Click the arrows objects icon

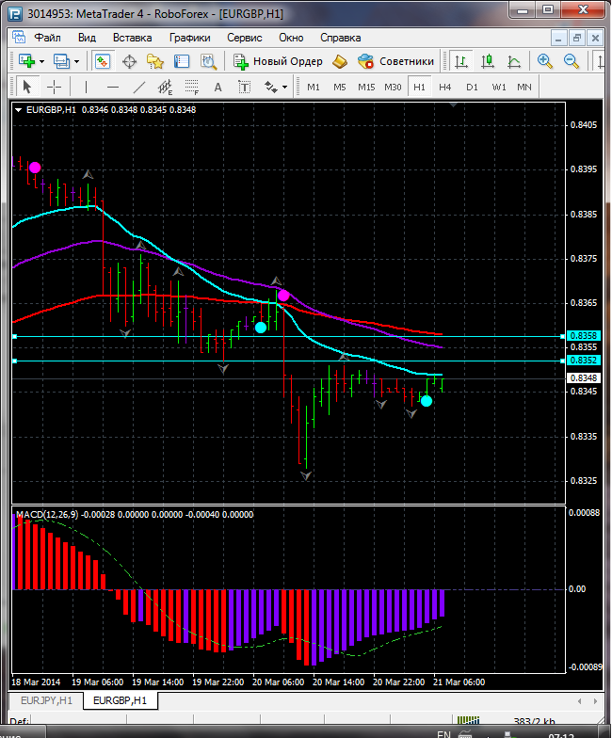coord(271,87)
